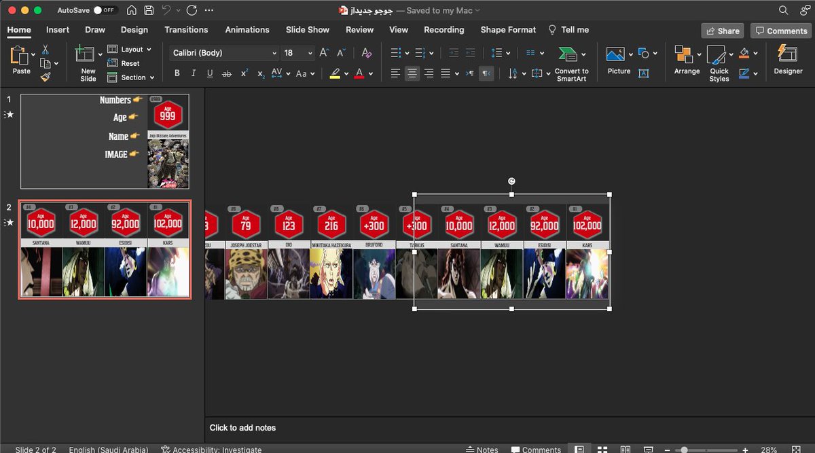Toggle the AutoSave switch
The width and height of the screenshot is (815, 453).
(105, 10)
